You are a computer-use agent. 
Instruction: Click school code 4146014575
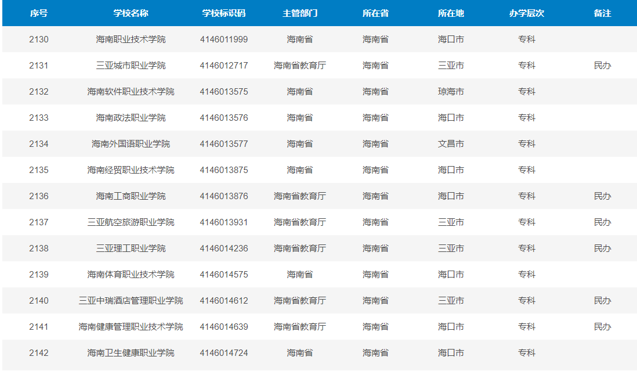coord(224,275)
